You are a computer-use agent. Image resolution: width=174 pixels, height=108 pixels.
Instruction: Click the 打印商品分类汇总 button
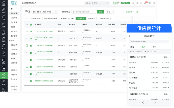tap(105, 18)
